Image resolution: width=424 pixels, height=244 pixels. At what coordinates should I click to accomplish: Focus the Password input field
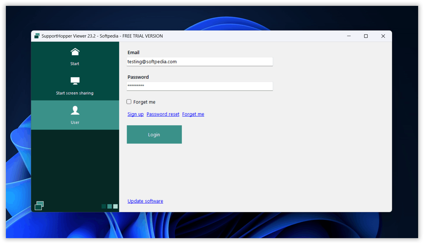(x=200, y=86)
